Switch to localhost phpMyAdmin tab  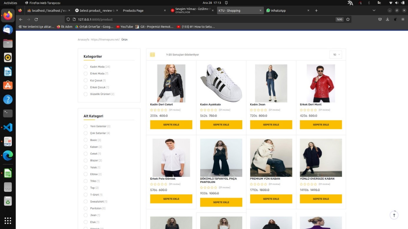coord(49,11)
